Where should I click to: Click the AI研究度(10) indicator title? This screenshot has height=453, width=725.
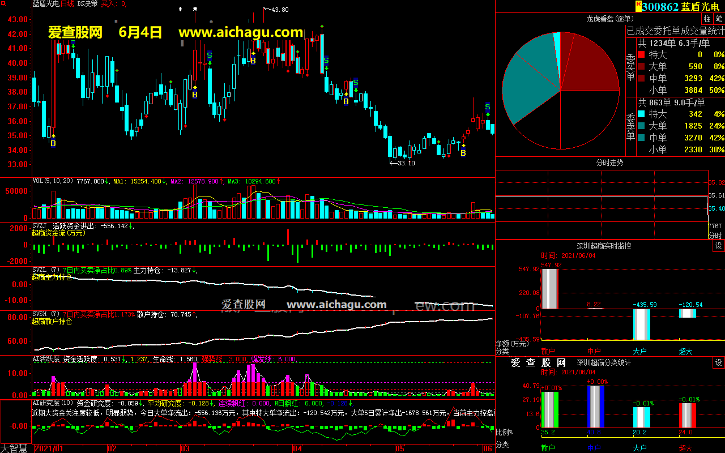[53, 403]
